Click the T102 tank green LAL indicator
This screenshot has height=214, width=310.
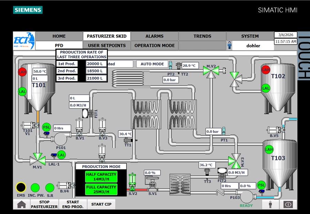[x=266, y=88]
